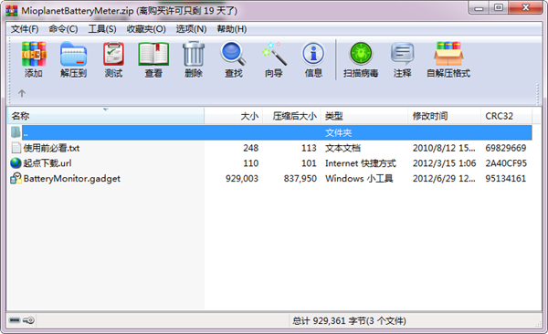The width and height of the screenshot is (548, 334).
Task: Sort by 压缩后大小 column header
Action: click(x=291, y=116)
